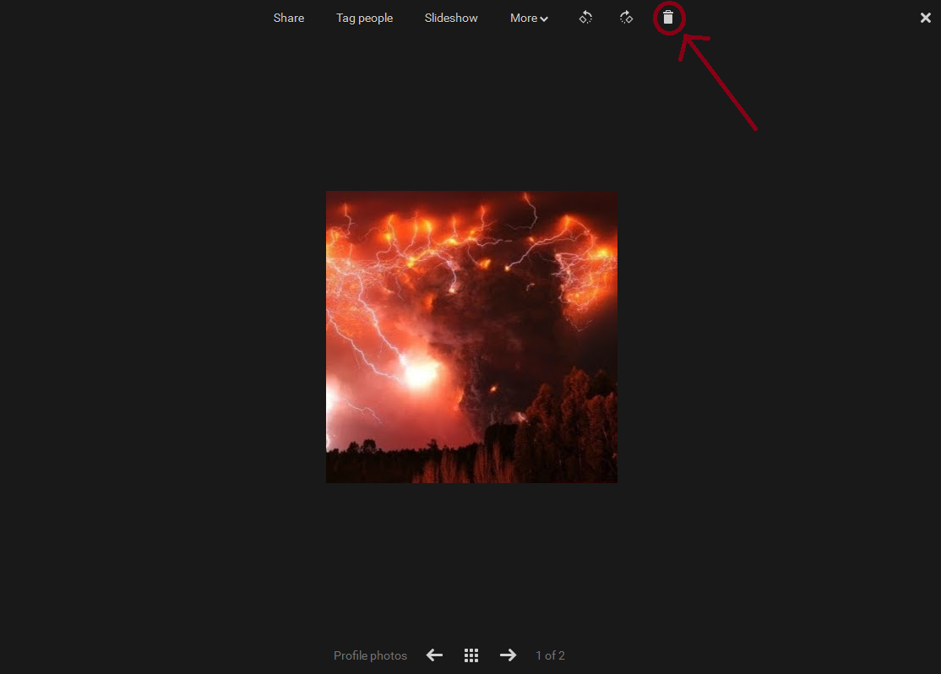Expand the More dropdown menu
Viewport: 941px width, 674px height.
tap(529, 18)
